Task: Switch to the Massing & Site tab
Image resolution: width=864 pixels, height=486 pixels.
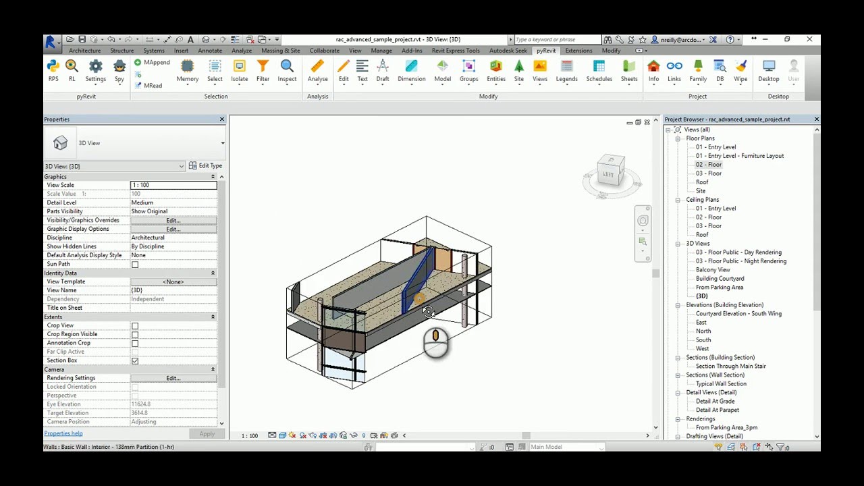Action: [281, 51]
